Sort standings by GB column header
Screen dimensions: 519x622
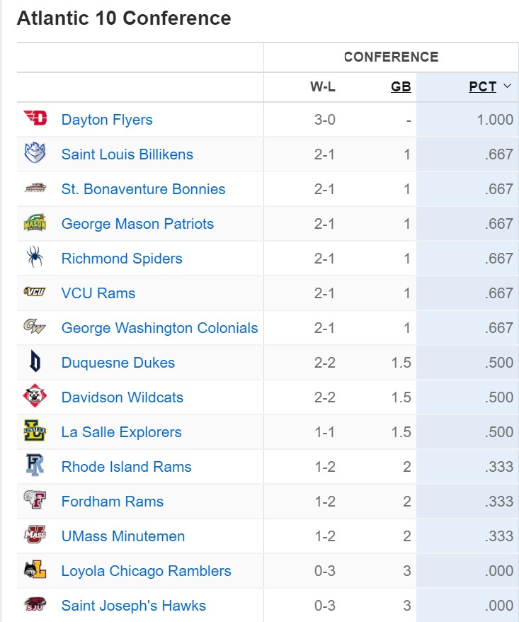pos(401,87)
